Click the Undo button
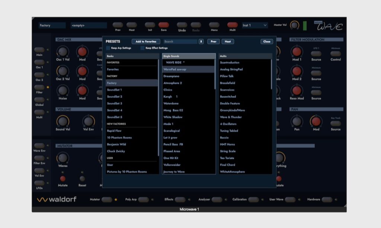The height and width of the screenshot is (228, 381). coord(182,25)
